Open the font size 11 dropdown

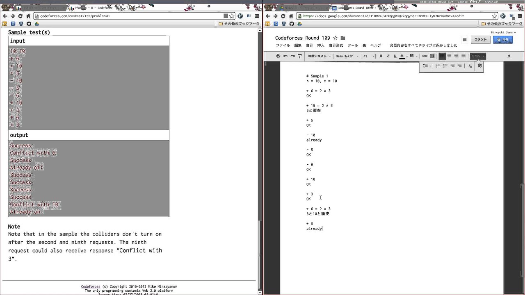369,56
